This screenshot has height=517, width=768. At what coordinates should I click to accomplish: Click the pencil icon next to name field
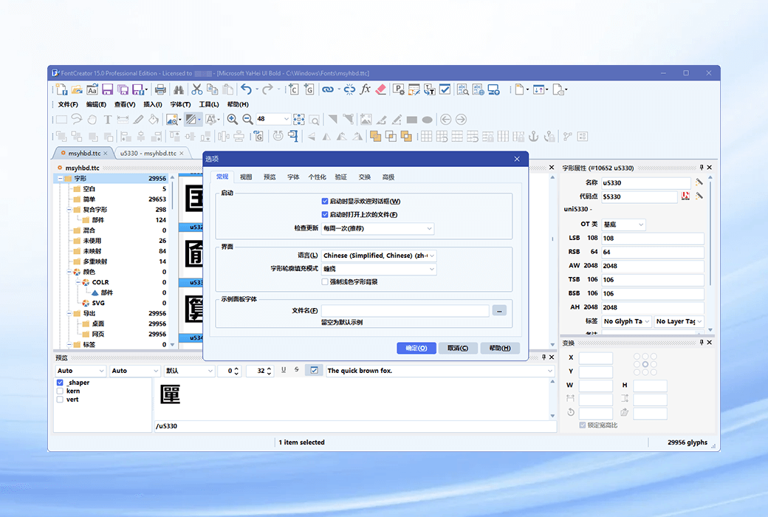(x=699, y=182)
